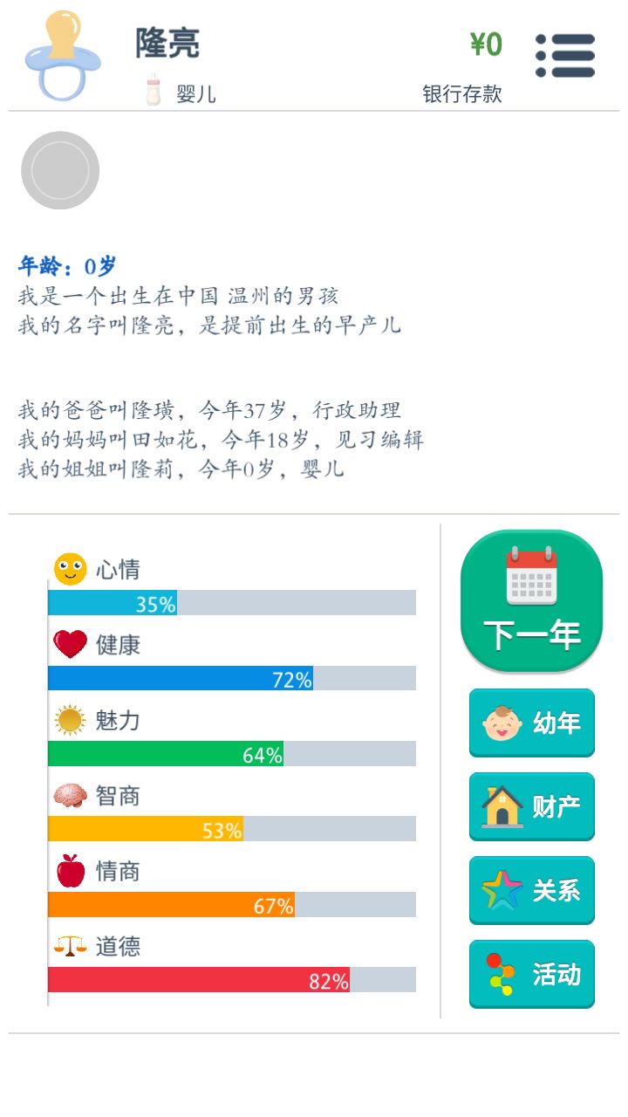Tap the brain 智商 icon
The image size is (628, 1117).
(71, 795)
